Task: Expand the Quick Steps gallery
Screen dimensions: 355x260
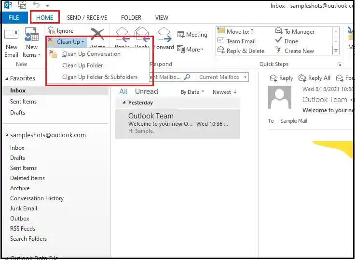Action: 336,51
